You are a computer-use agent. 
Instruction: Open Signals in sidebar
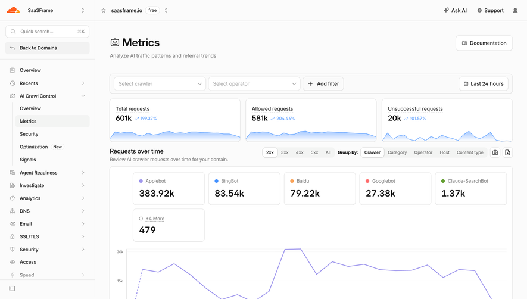pyautogui.click(x=27, y=160)
